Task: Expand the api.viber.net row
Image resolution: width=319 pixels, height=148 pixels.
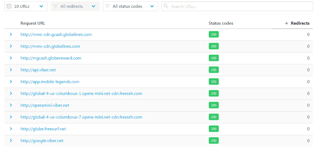Action: [11, 70]
